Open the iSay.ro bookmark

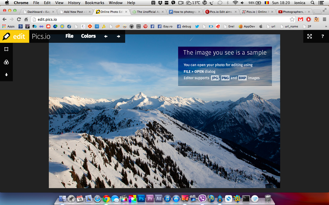165,26
